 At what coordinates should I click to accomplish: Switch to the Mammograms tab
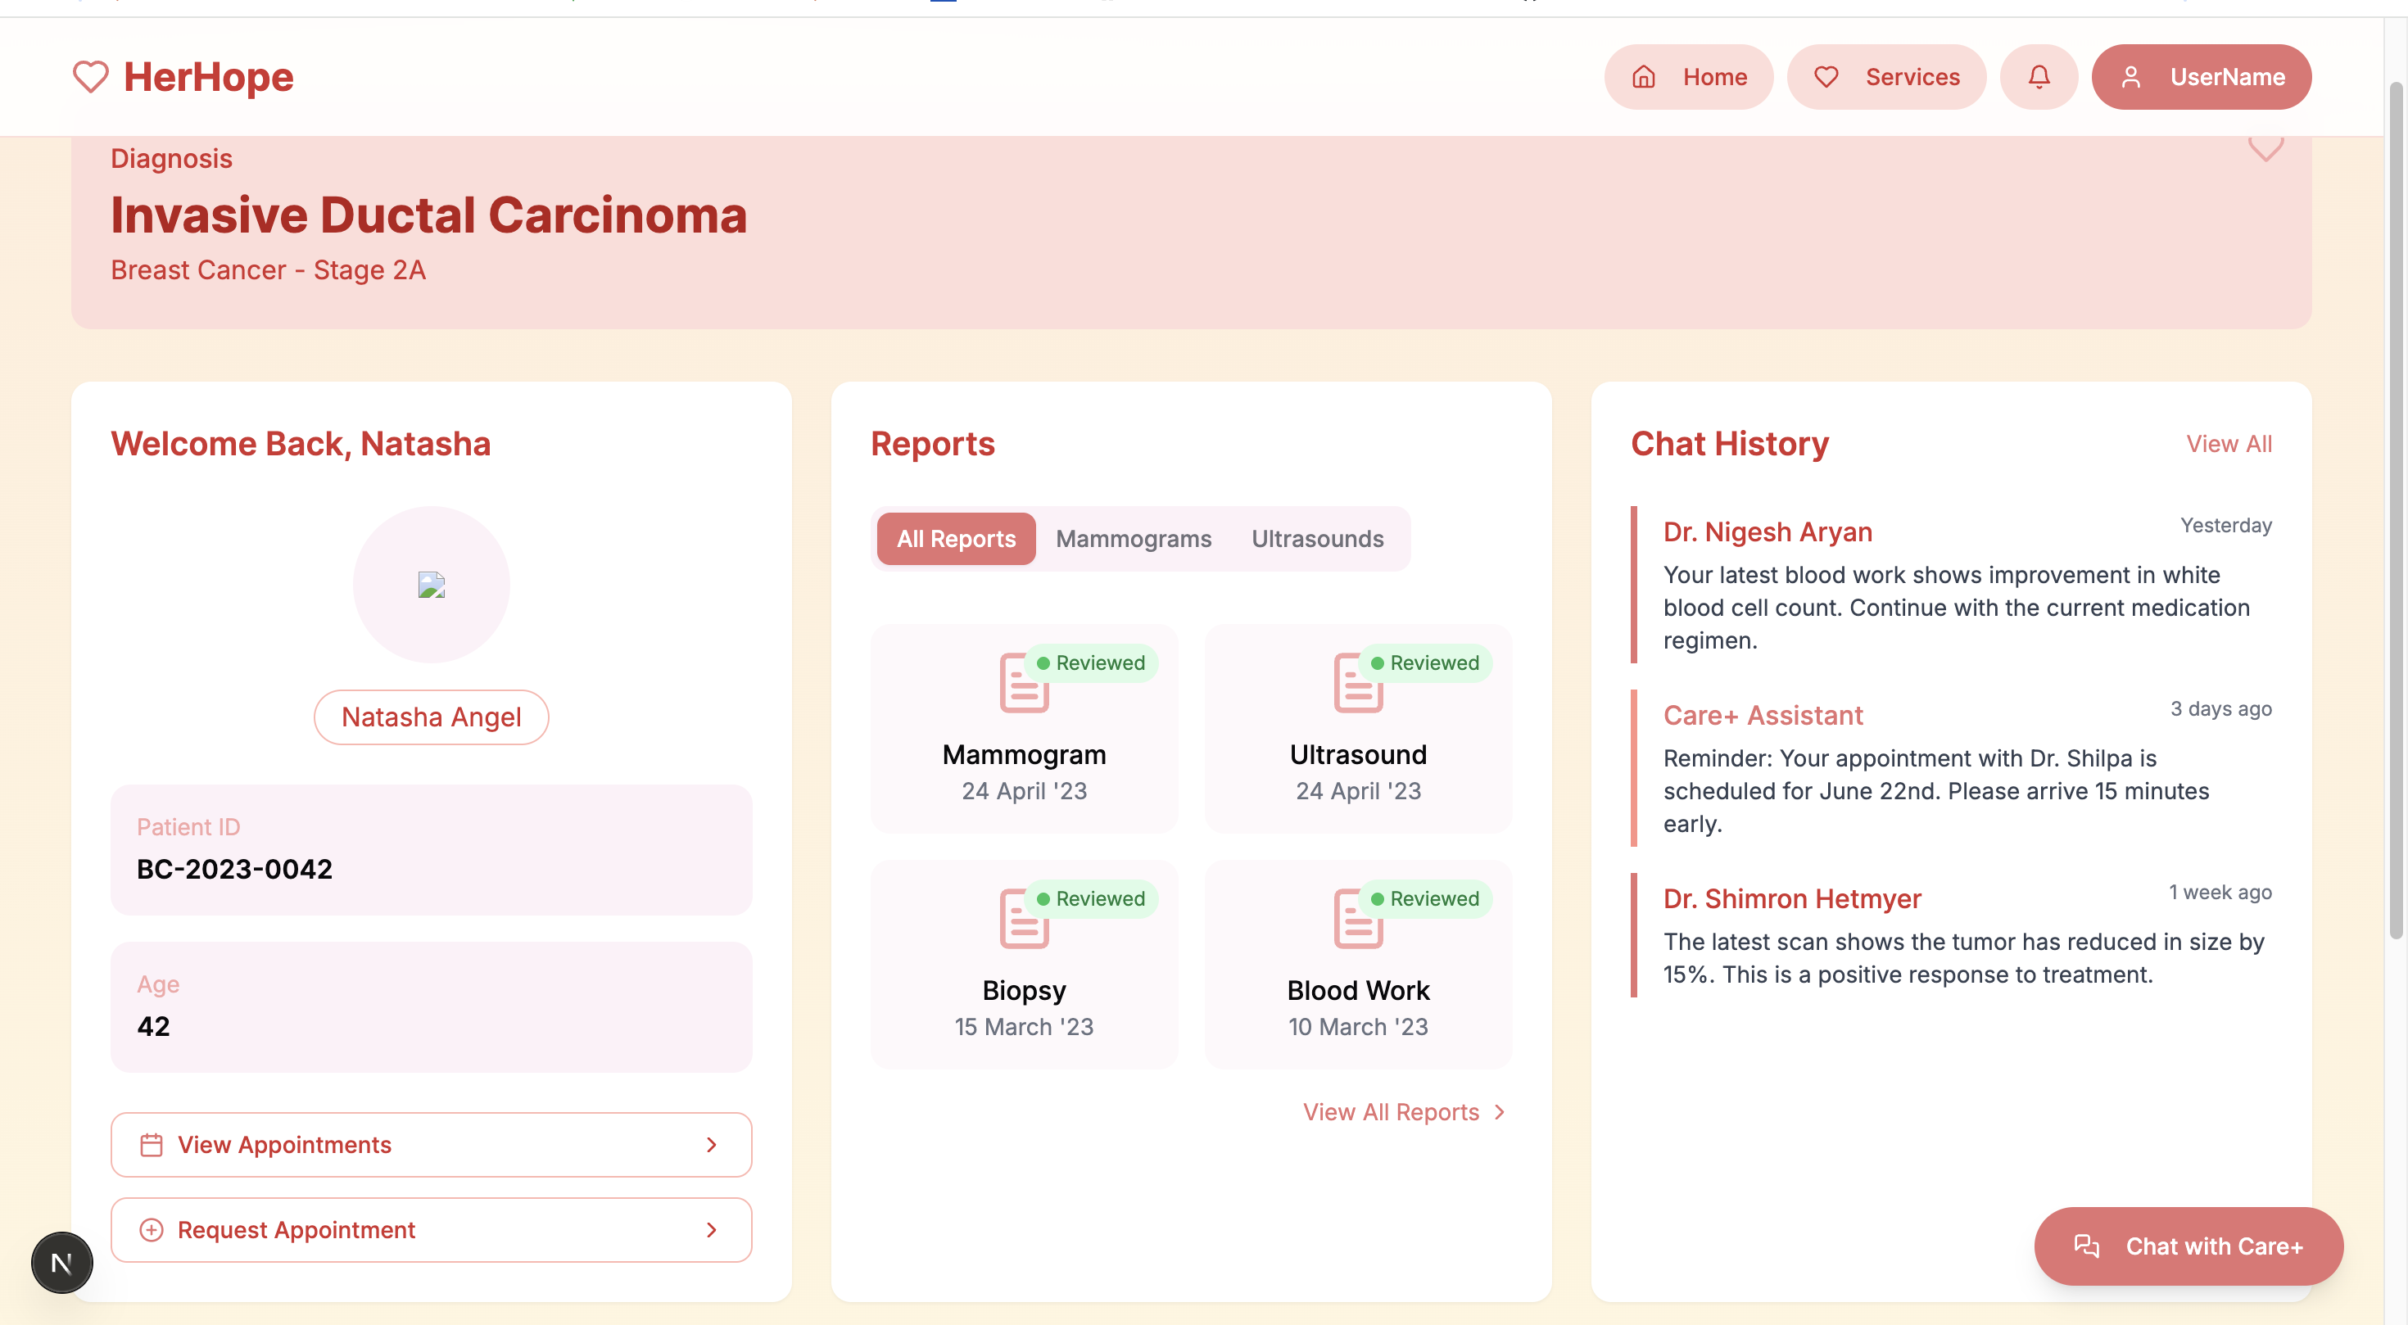pos(1133,539)
